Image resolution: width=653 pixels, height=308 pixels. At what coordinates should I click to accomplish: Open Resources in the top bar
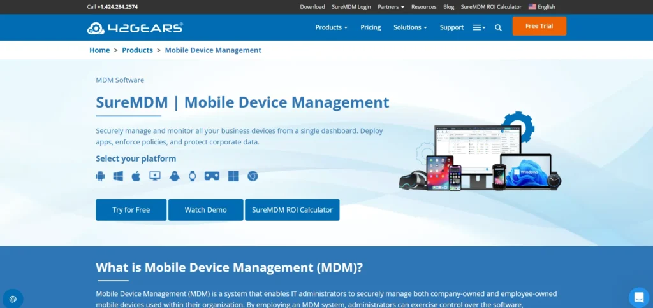(x=423, y=6)
